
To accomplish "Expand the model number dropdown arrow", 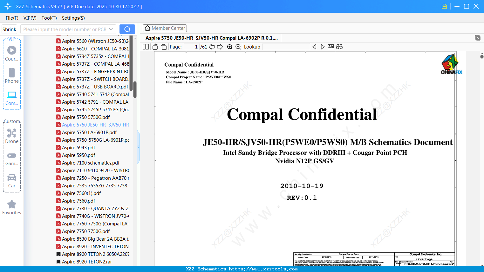I will 111,29.
